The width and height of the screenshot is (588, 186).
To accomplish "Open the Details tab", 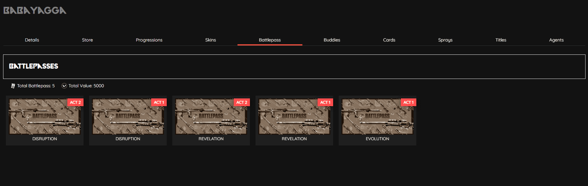I will coord(32,40).
